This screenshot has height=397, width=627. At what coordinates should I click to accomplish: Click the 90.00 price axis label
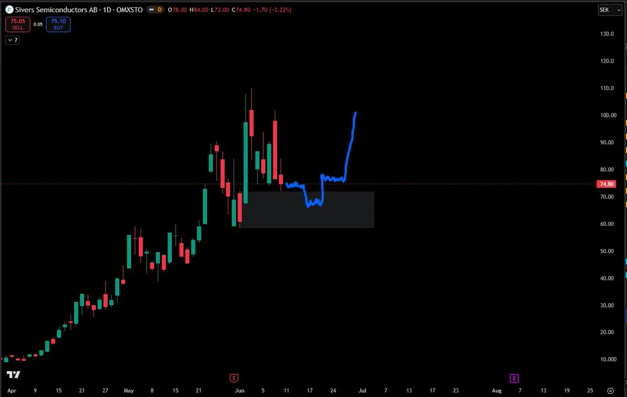tap(607, 142)
